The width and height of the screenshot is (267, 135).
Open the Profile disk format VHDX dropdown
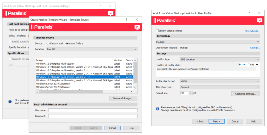coord(220,81)
